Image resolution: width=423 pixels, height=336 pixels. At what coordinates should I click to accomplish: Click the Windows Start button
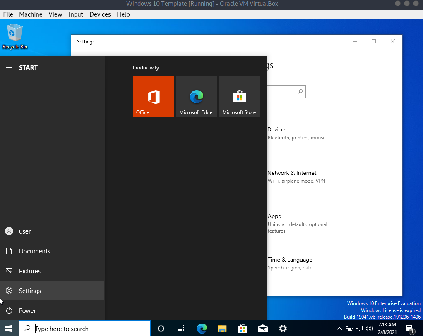point(9,329)
